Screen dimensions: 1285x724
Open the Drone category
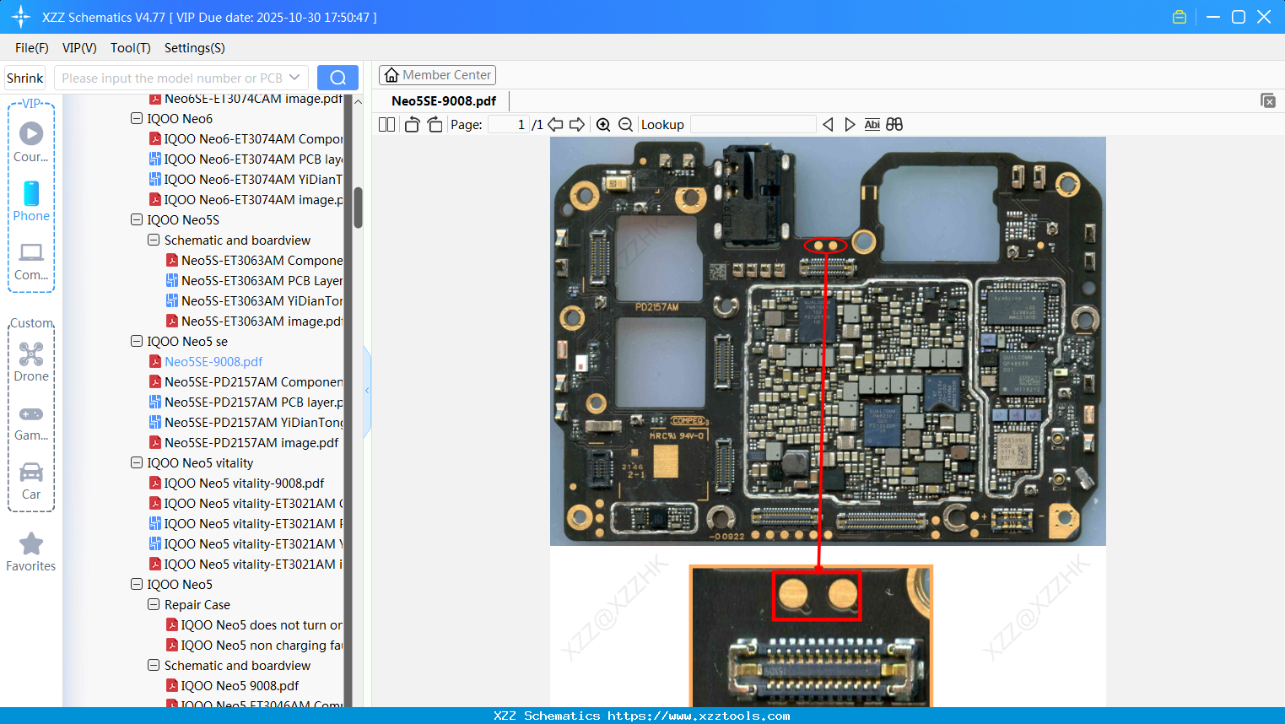(31, 362)
